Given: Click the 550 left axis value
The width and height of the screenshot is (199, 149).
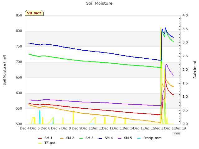Looking at the screenshot, I should [x=19, y=108].
